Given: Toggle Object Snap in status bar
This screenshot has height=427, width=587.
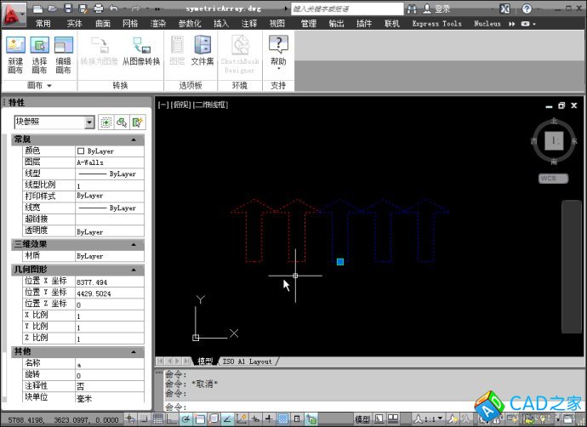Looking at the screenshot, I should pos(200,419).
